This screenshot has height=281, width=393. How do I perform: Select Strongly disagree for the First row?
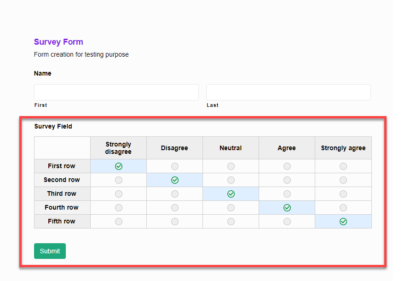(x=118, y=166)
